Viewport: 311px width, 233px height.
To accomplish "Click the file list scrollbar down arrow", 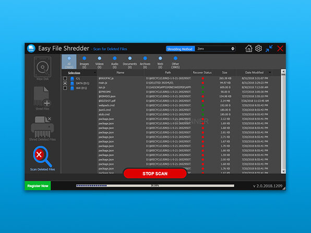I will (283, 171).
